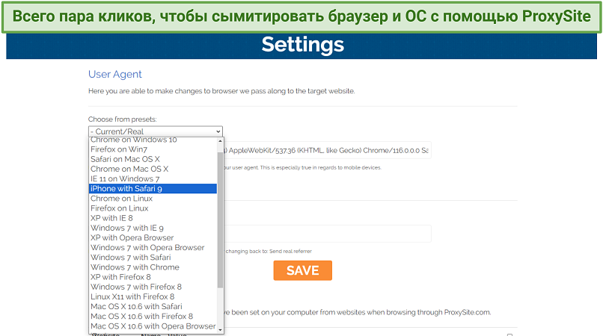Choose Windows 7 with Firefox 8
603x336 pixels.
[x=153, y=287]
